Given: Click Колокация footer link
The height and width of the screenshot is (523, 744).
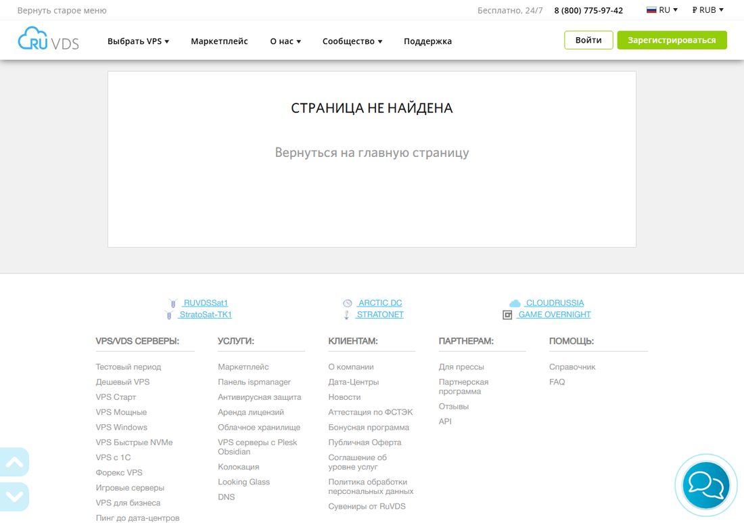Looking at the screenshot, I should pyautogui.click(x=238, y=467).
